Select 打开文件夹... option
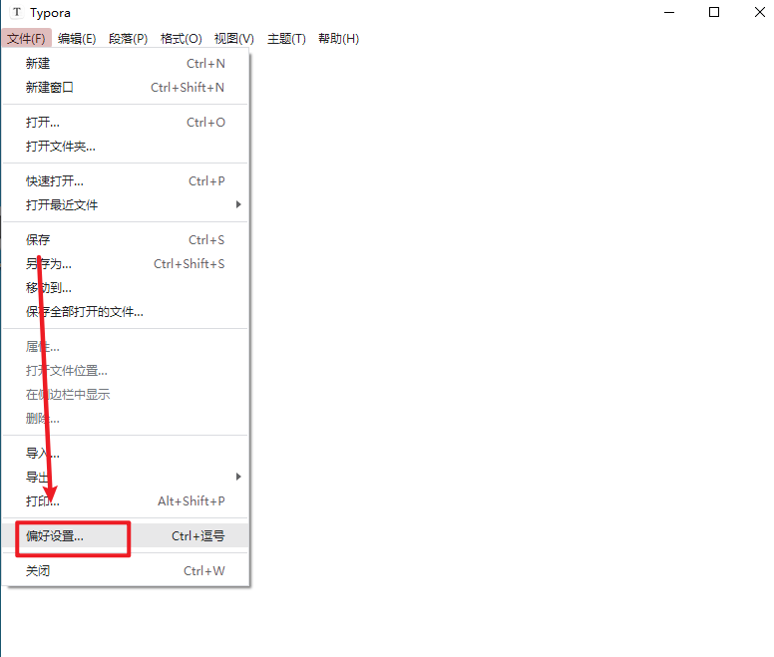The image size is (774, 657). tap(61, 147)
